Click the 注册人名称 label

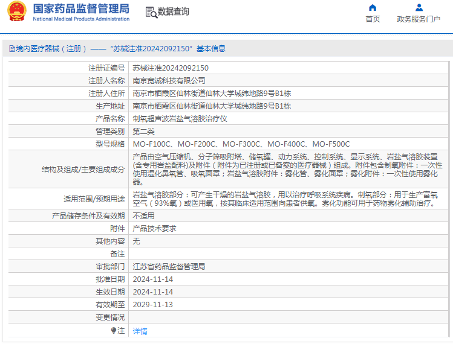tap(106, 81)
